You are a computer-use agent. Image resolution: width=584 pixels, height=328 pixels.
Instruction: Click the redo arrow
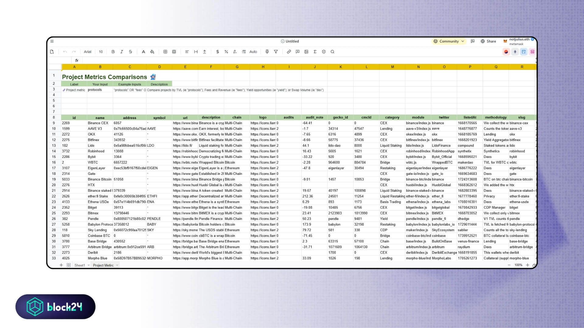pos(74,52)
